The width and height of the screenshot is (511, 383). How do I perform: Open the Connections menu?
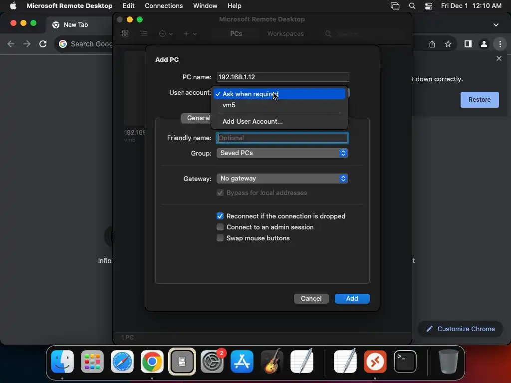tap(164, 5)
